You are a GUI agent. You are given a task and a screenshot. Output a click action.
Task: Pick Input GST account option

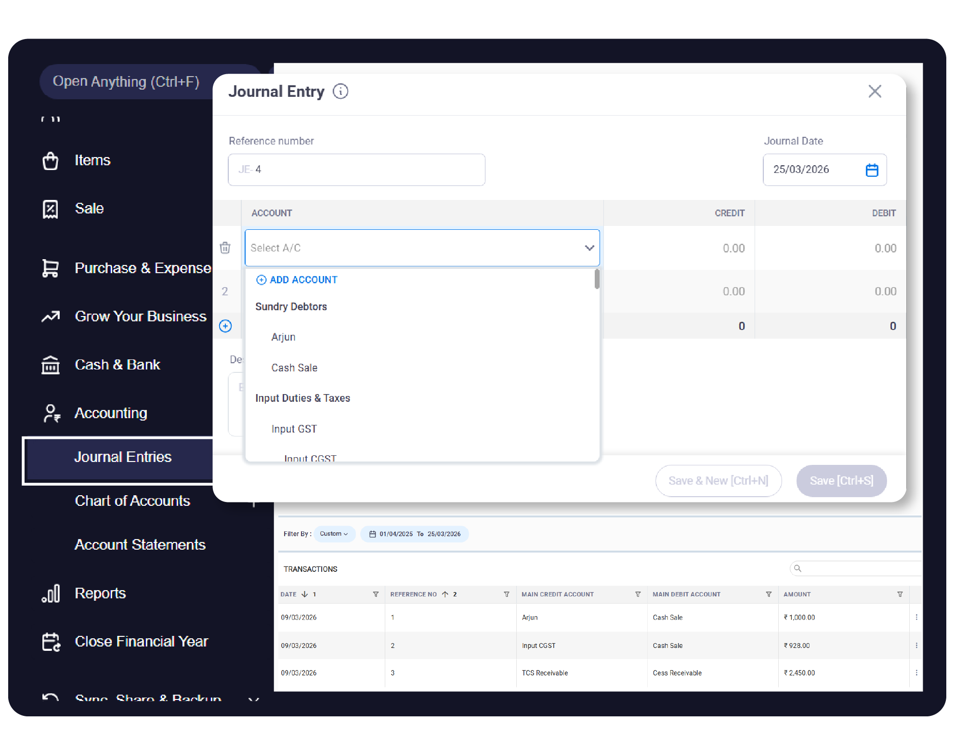(x=294, y=429)
